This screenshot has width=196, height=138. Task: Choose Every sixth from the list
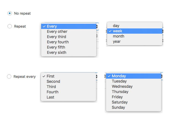click(x=57, y=52)
